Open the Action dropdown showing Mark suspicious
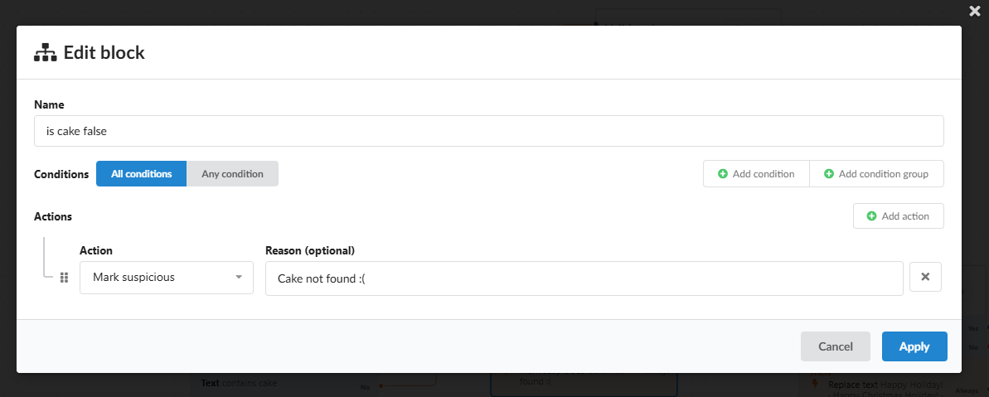 click(167, 278)
